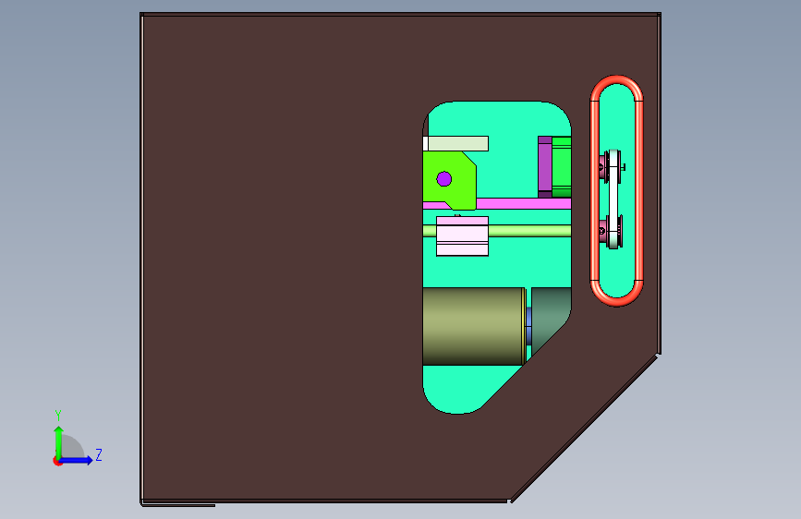Screen dimensions: 801x519
Task: Select the pale green rectangular bar at top
Action: pyautogui.click(x=457, y=143)
